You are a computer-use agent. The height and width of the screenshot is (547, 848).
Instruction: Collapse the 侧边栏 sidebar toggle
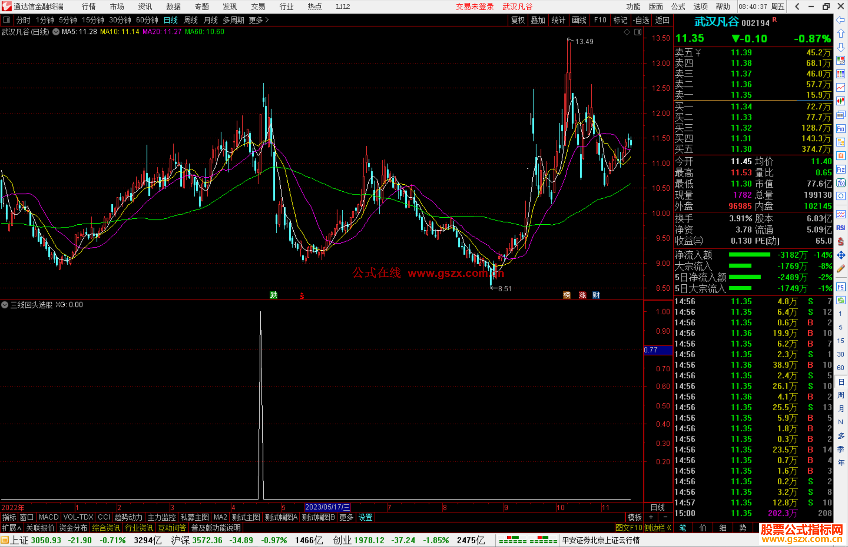tap(658, 528)
